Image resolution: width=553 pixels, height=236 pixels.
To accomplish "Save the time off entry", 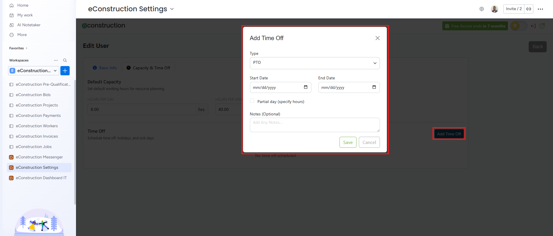I will (x=348, y=142).
